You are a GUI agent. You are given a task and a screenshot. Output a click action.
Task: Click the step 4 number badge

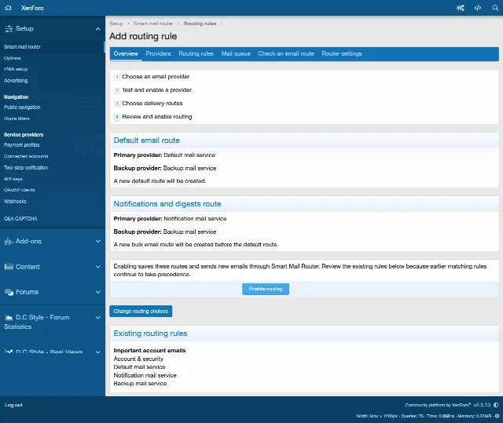117,117
